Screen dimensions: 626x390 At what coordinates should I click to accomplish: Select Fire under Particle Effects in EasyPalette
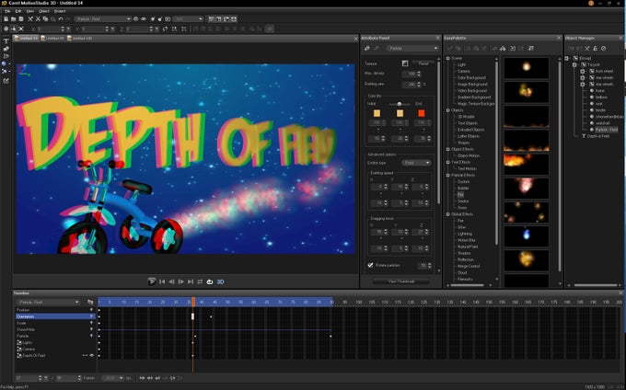(x=459, y=194)
